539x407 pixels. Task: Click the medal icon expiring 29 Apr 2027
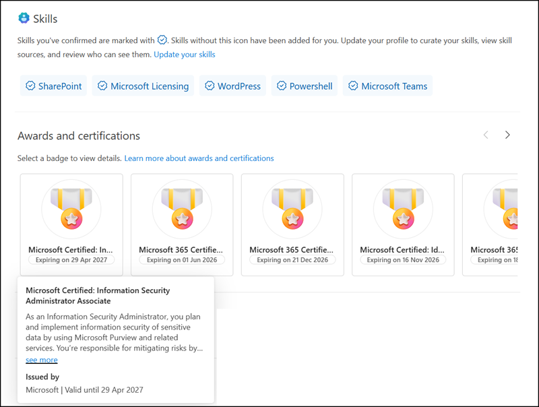pos(71,209)
